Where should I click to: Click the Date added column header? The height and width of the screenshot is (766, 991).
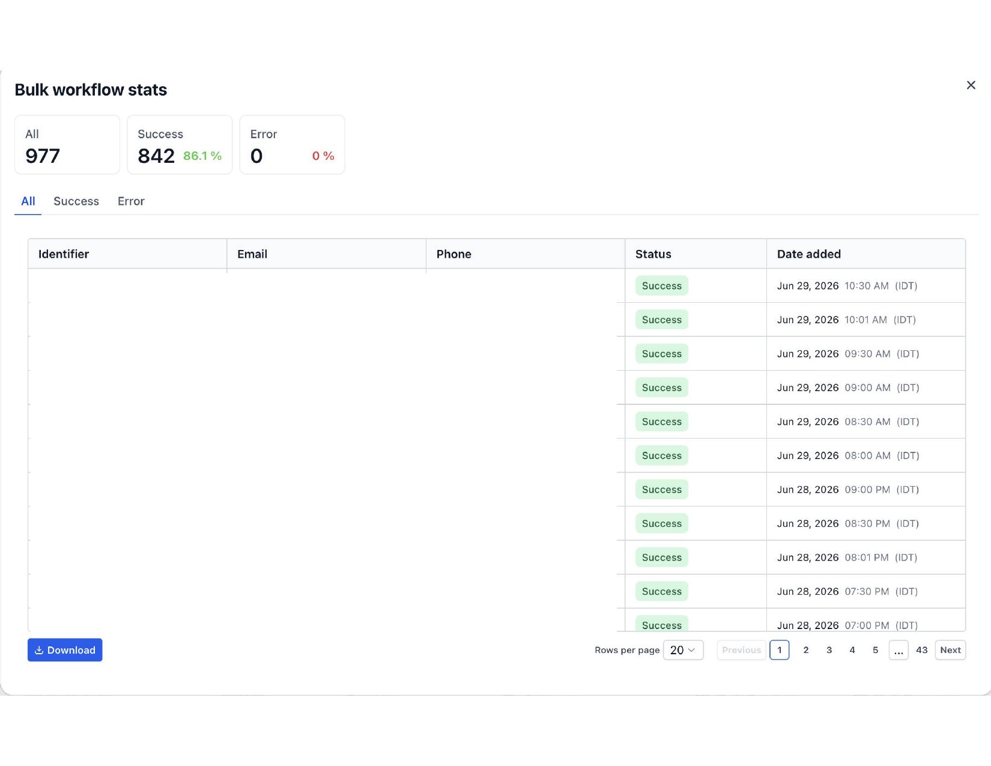[x=866, y=254]
